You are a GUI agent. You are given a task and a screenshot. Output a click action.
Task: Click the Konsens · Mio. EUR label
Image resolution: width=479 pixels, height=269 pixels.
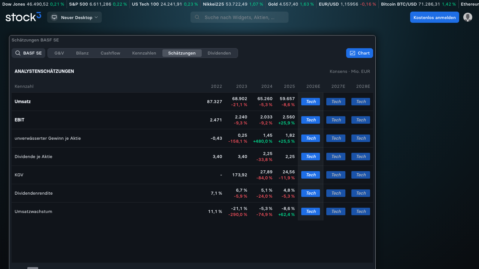[350, 71]
